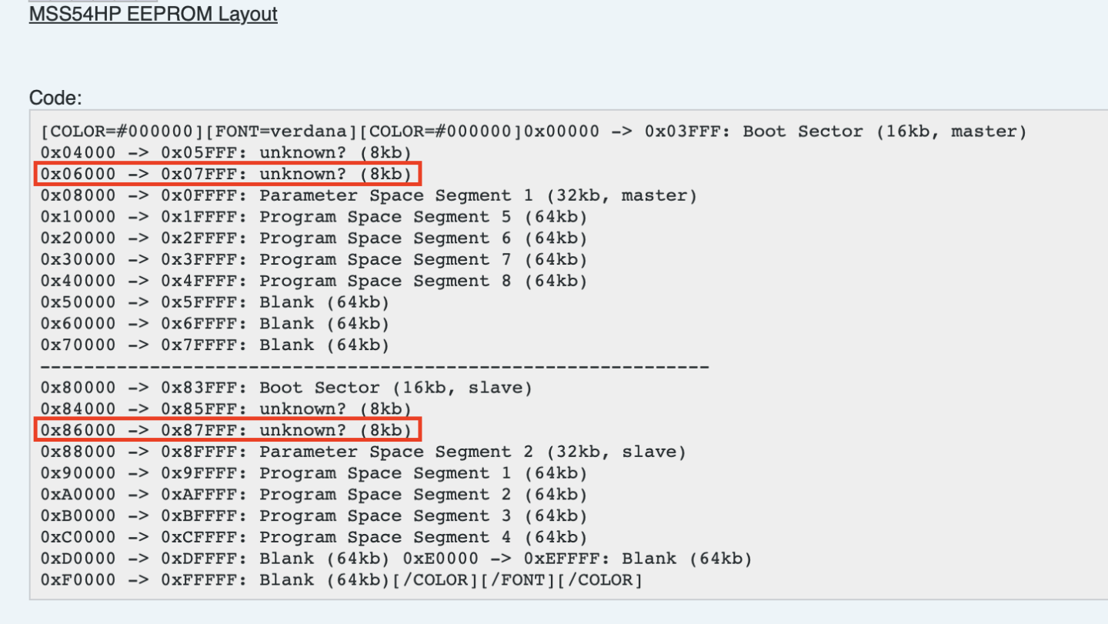
Task: Click the 0x70000 -> 0x7FFFF Blank line
Action: point(215,345)
